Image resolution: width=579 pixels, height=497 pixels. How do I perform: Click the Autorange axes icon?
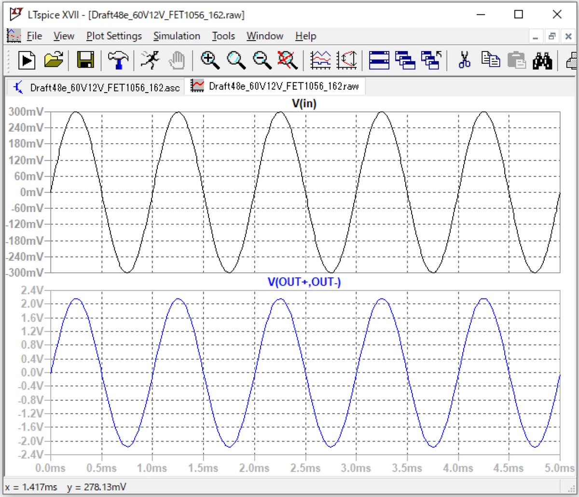point(347,60)
